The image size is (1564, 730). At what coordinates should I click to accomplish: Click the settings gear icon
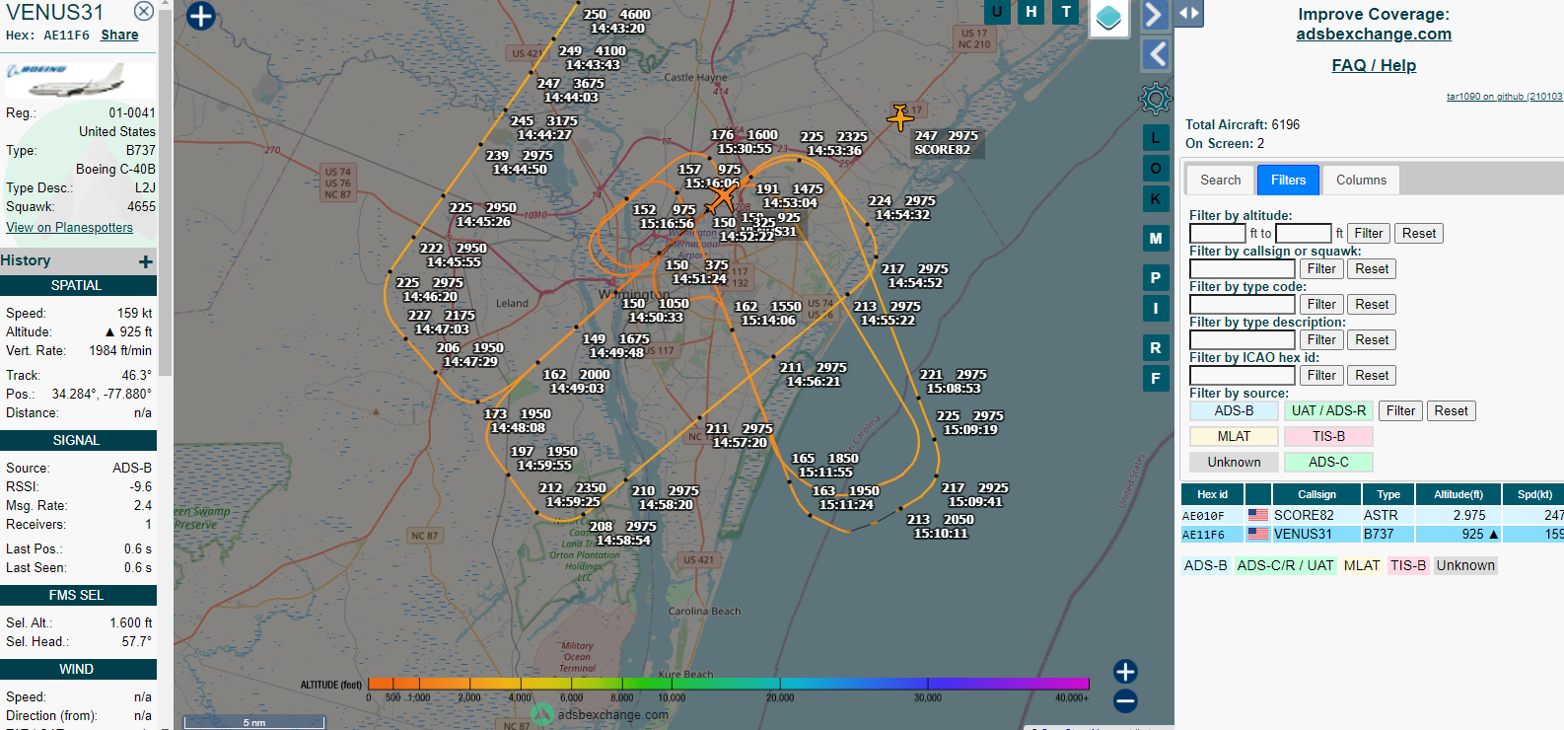[1155, 99]
